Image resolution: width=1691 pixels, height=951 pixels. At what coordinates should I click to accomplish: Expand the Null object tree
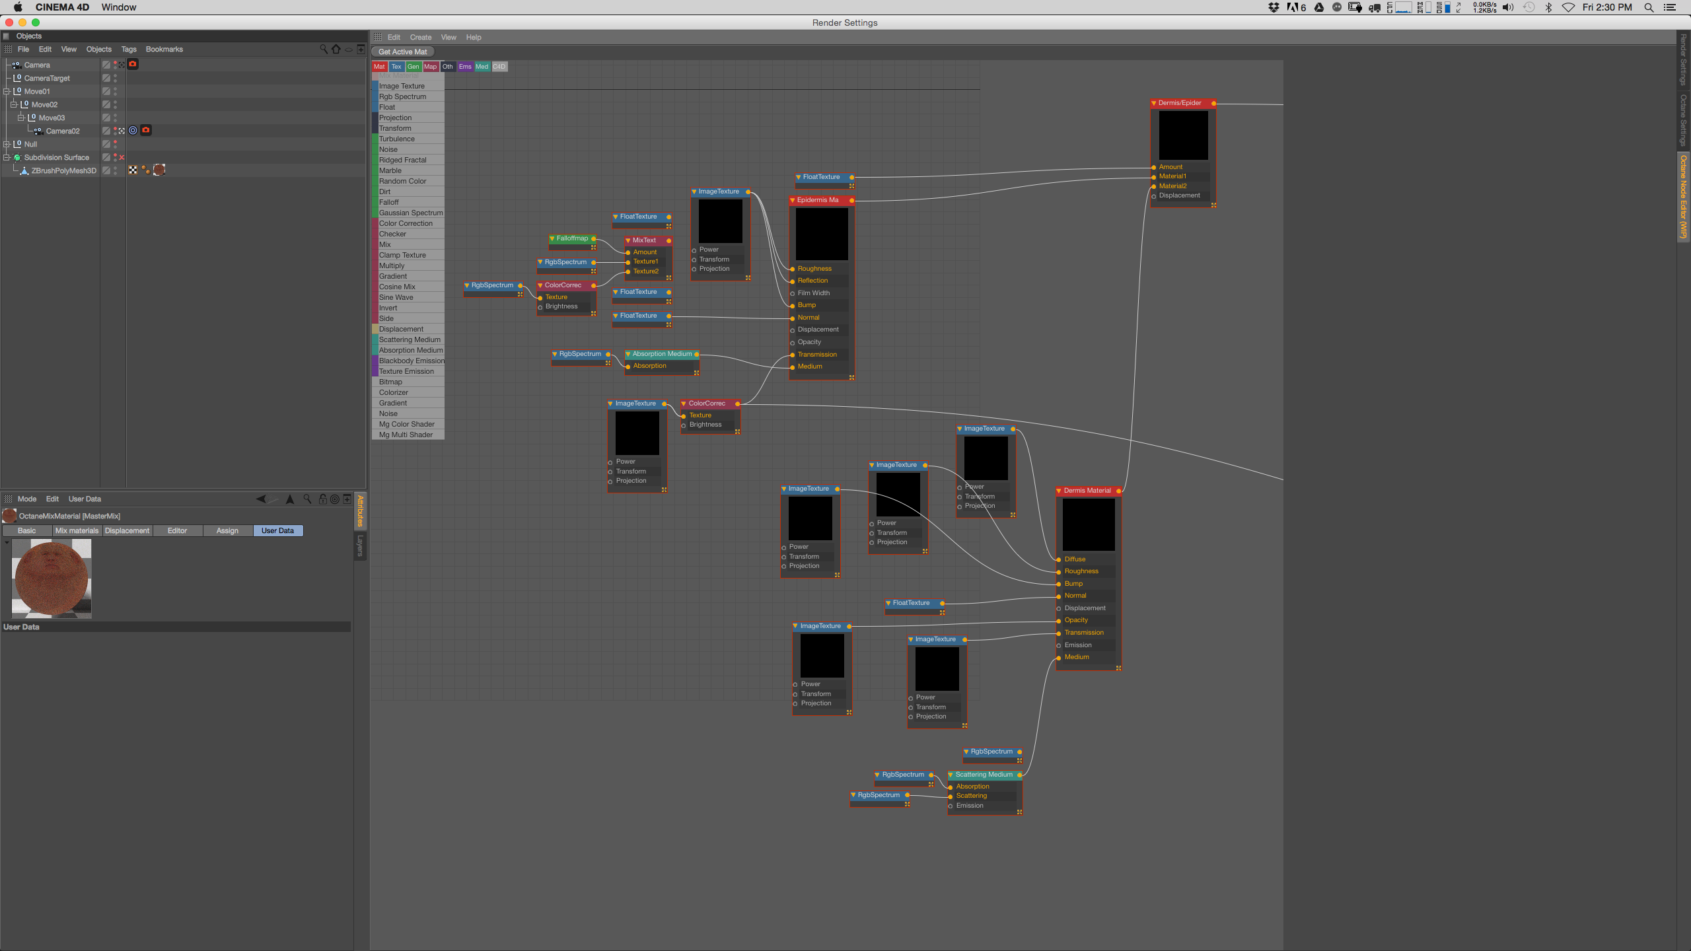click(x=7, y=144)
